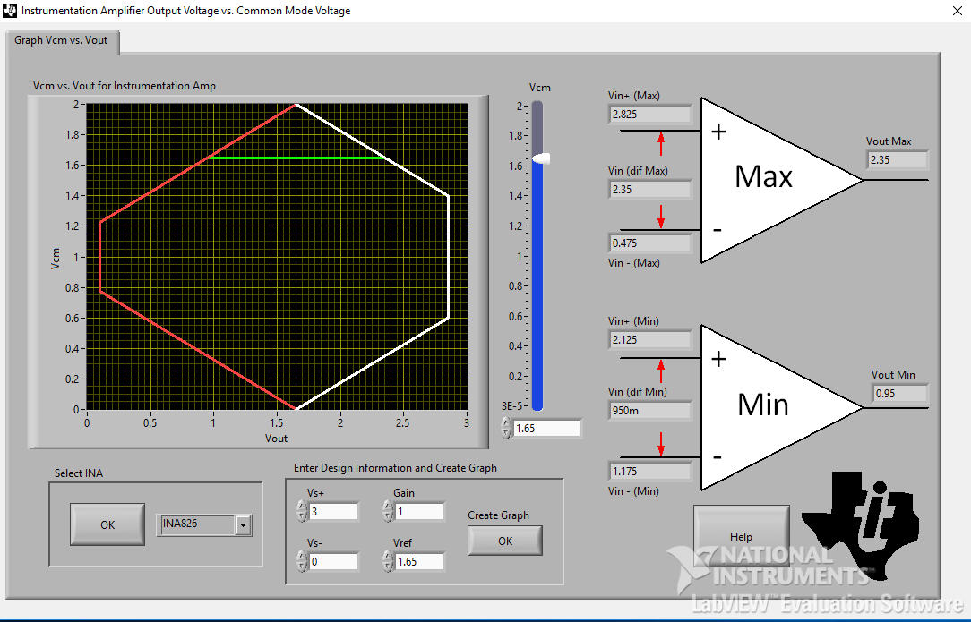971x622 pixels.
Task: Click the Vcm slider handle
Action: pyautogui.click(x=540, y=159)
